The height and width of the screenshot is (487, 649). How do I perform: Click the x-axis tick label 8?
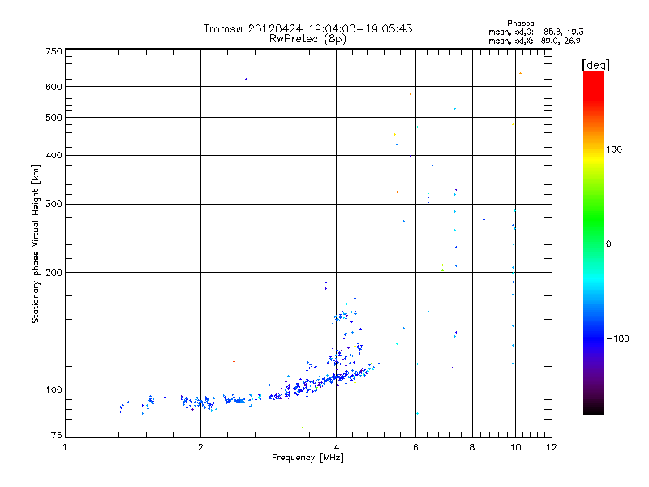tap(472, 447)
